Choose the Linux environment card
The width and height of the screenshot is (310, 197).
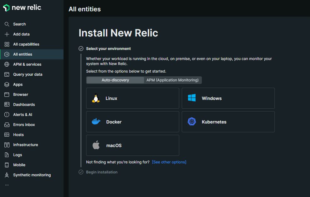(133, 98)
